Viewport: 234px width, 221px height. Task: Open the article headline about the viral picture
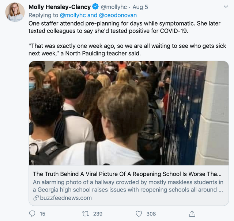[127, 173]
